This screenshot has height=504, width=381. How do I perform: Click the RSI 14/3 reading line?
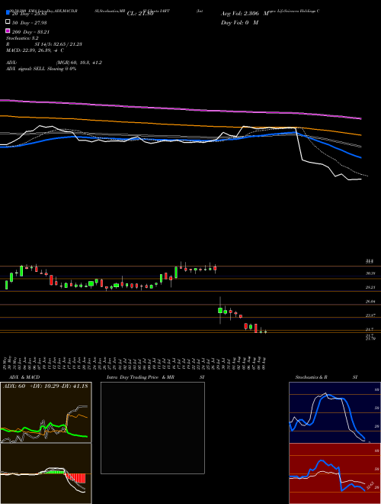(x=44, y=44)
